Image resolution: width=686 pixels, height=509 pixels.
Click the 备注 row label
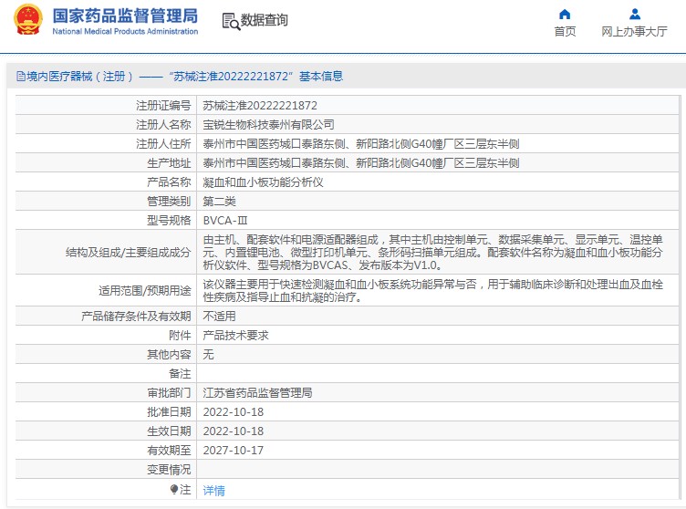(x=180, y=374)
